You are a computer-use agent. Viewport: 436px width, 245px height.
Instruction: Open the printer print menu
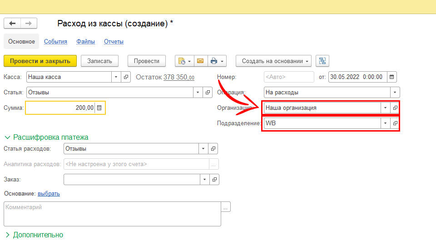[x=217, y=61]
